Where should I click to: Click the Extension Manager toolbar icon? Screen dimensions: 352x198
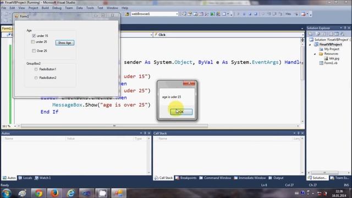point(218,14)
